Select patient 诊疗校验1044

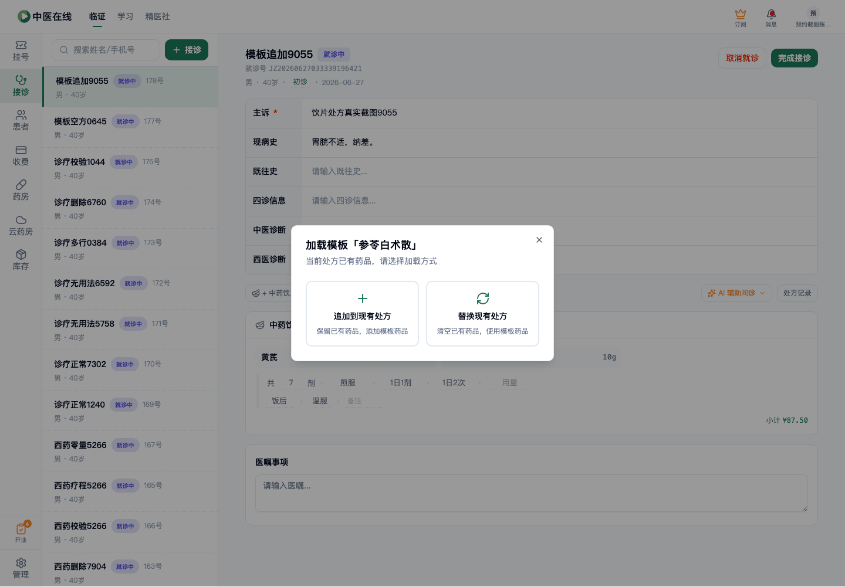click(x=130, y=168)
